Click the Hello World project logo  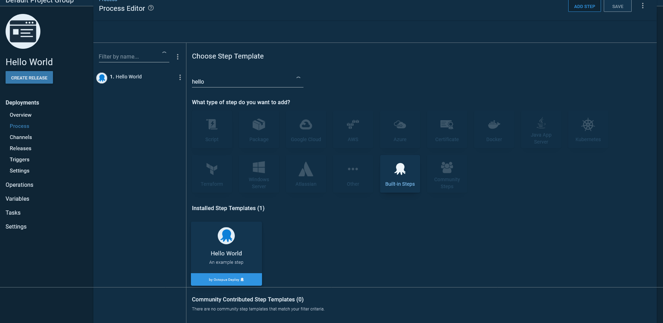pyautogui.click(x=23, y=31)
